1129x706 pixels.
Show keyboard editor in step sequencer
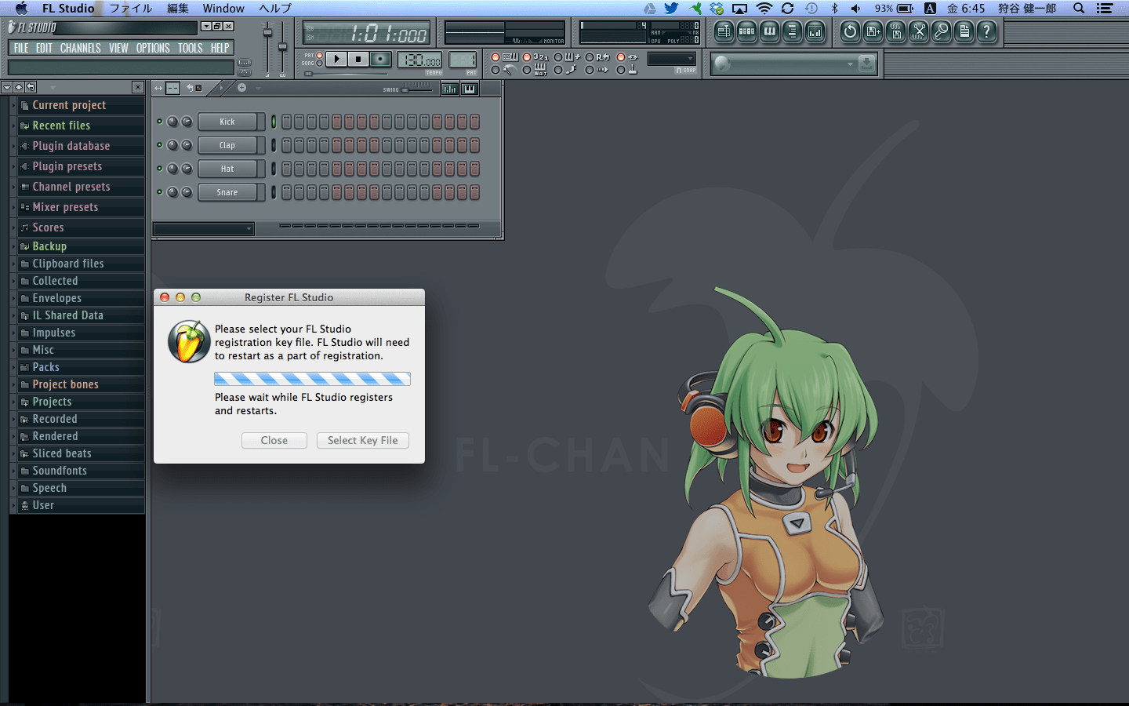click(470, 89)
